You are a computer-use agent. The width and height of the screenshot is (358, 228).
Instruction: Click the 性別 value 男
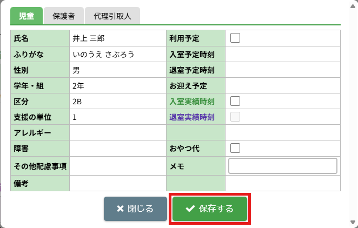click(76, 70)
